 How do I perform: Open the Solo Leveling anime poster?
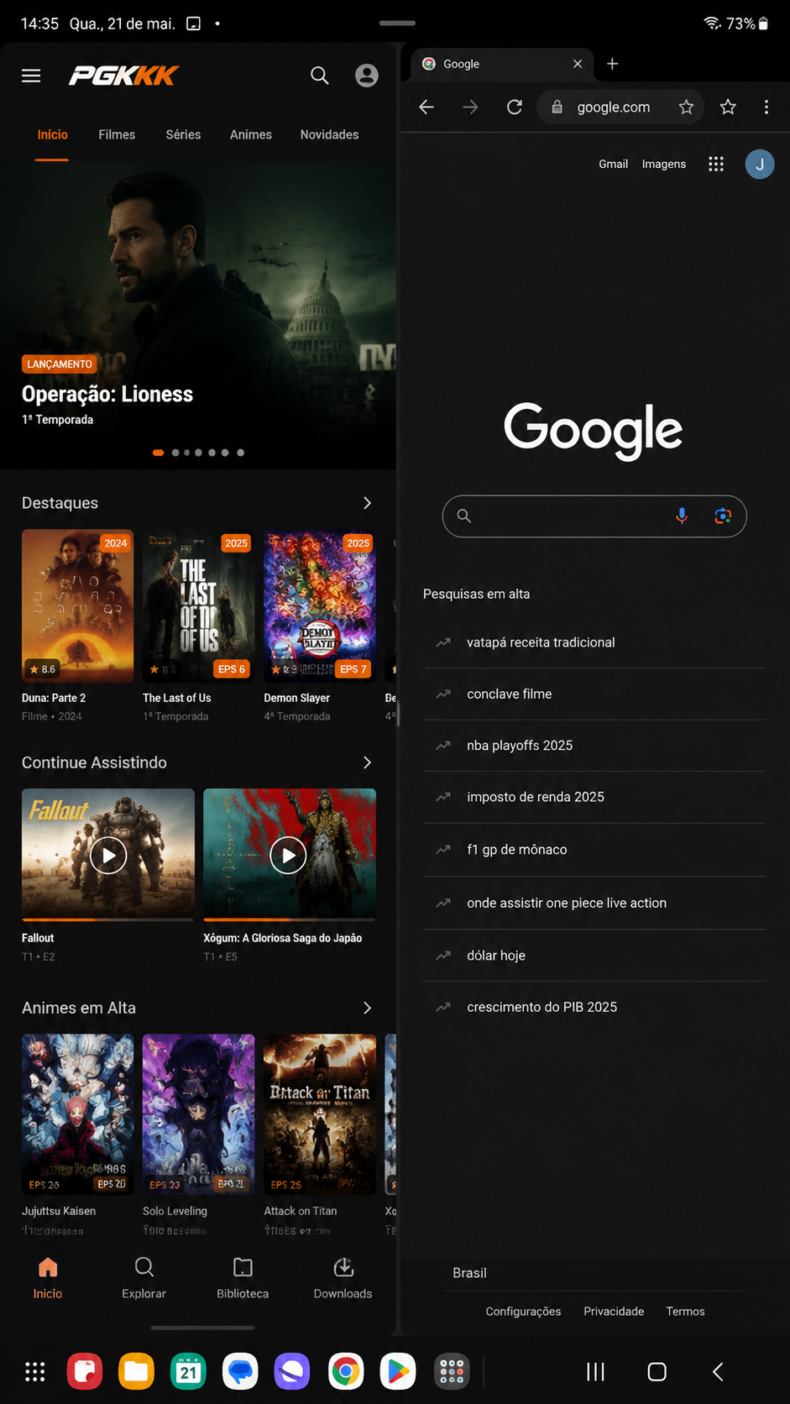(x=198, y=1114)
